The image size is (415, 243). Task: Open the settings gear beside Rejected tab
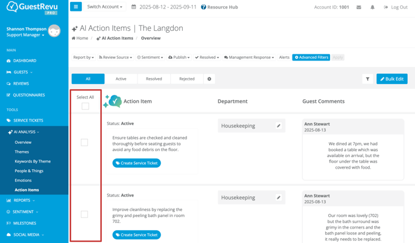tap(209, 79)
